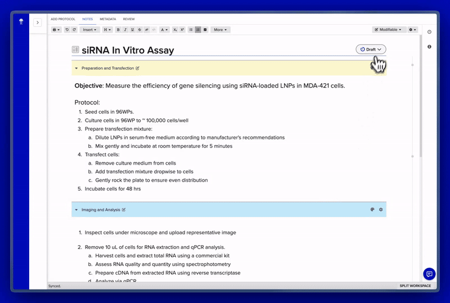Switch to the Review tab

(x=129, y=19)
